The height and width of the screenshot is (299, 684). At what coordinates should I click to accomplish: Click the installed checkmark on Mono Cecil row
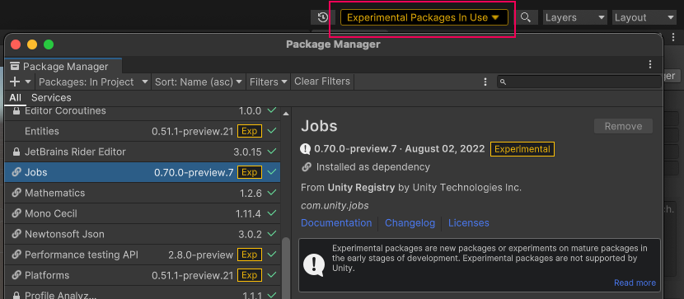pos(272,213)
